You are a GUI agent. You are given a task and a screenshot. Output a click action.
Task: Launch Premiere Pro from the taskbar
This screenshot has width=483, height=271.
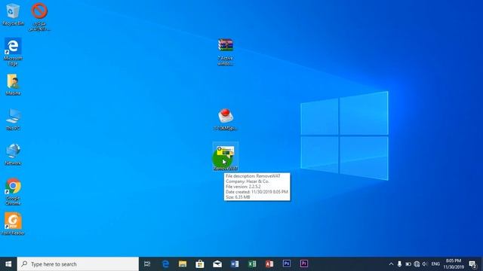point(303,263)
